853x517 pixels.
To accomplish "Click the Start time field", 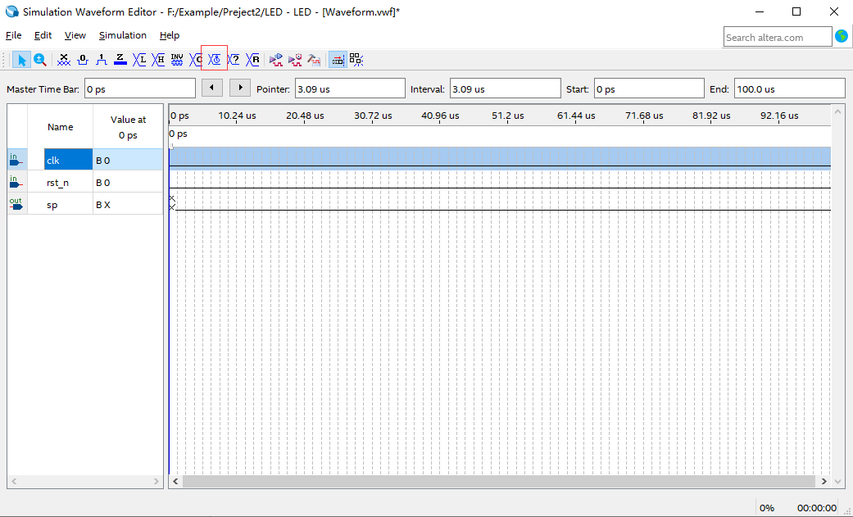I will pos(649,88).
